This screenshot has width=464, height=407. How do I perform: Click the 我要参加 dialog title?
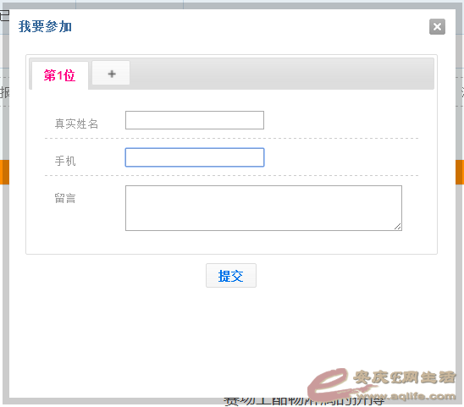point(45,26)
